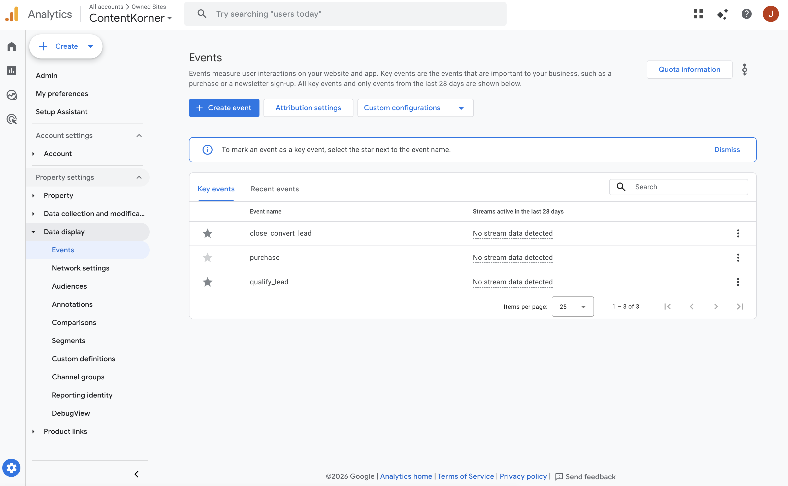Open the Custom configurations dropdown arrow
Screen dimensions: 788x486
pos(461,108)
